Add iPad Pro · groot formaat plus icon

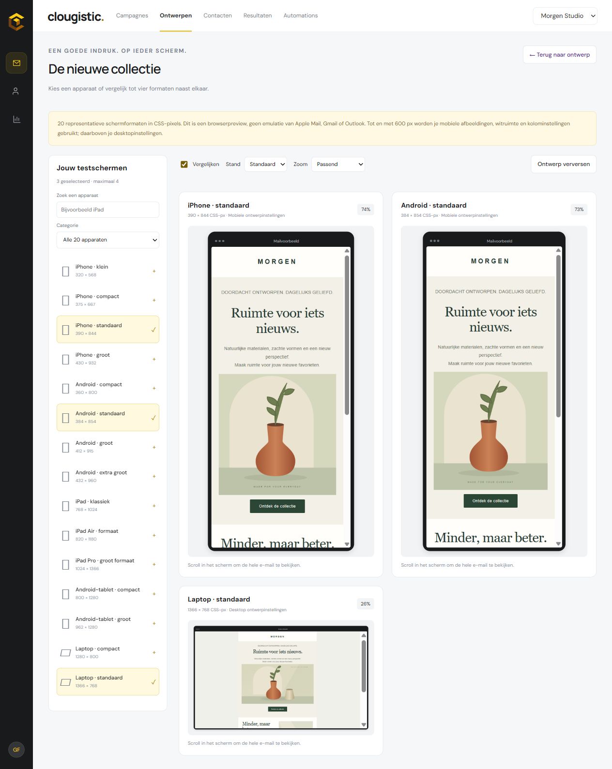pyautogui.click(x=154, y=564)
